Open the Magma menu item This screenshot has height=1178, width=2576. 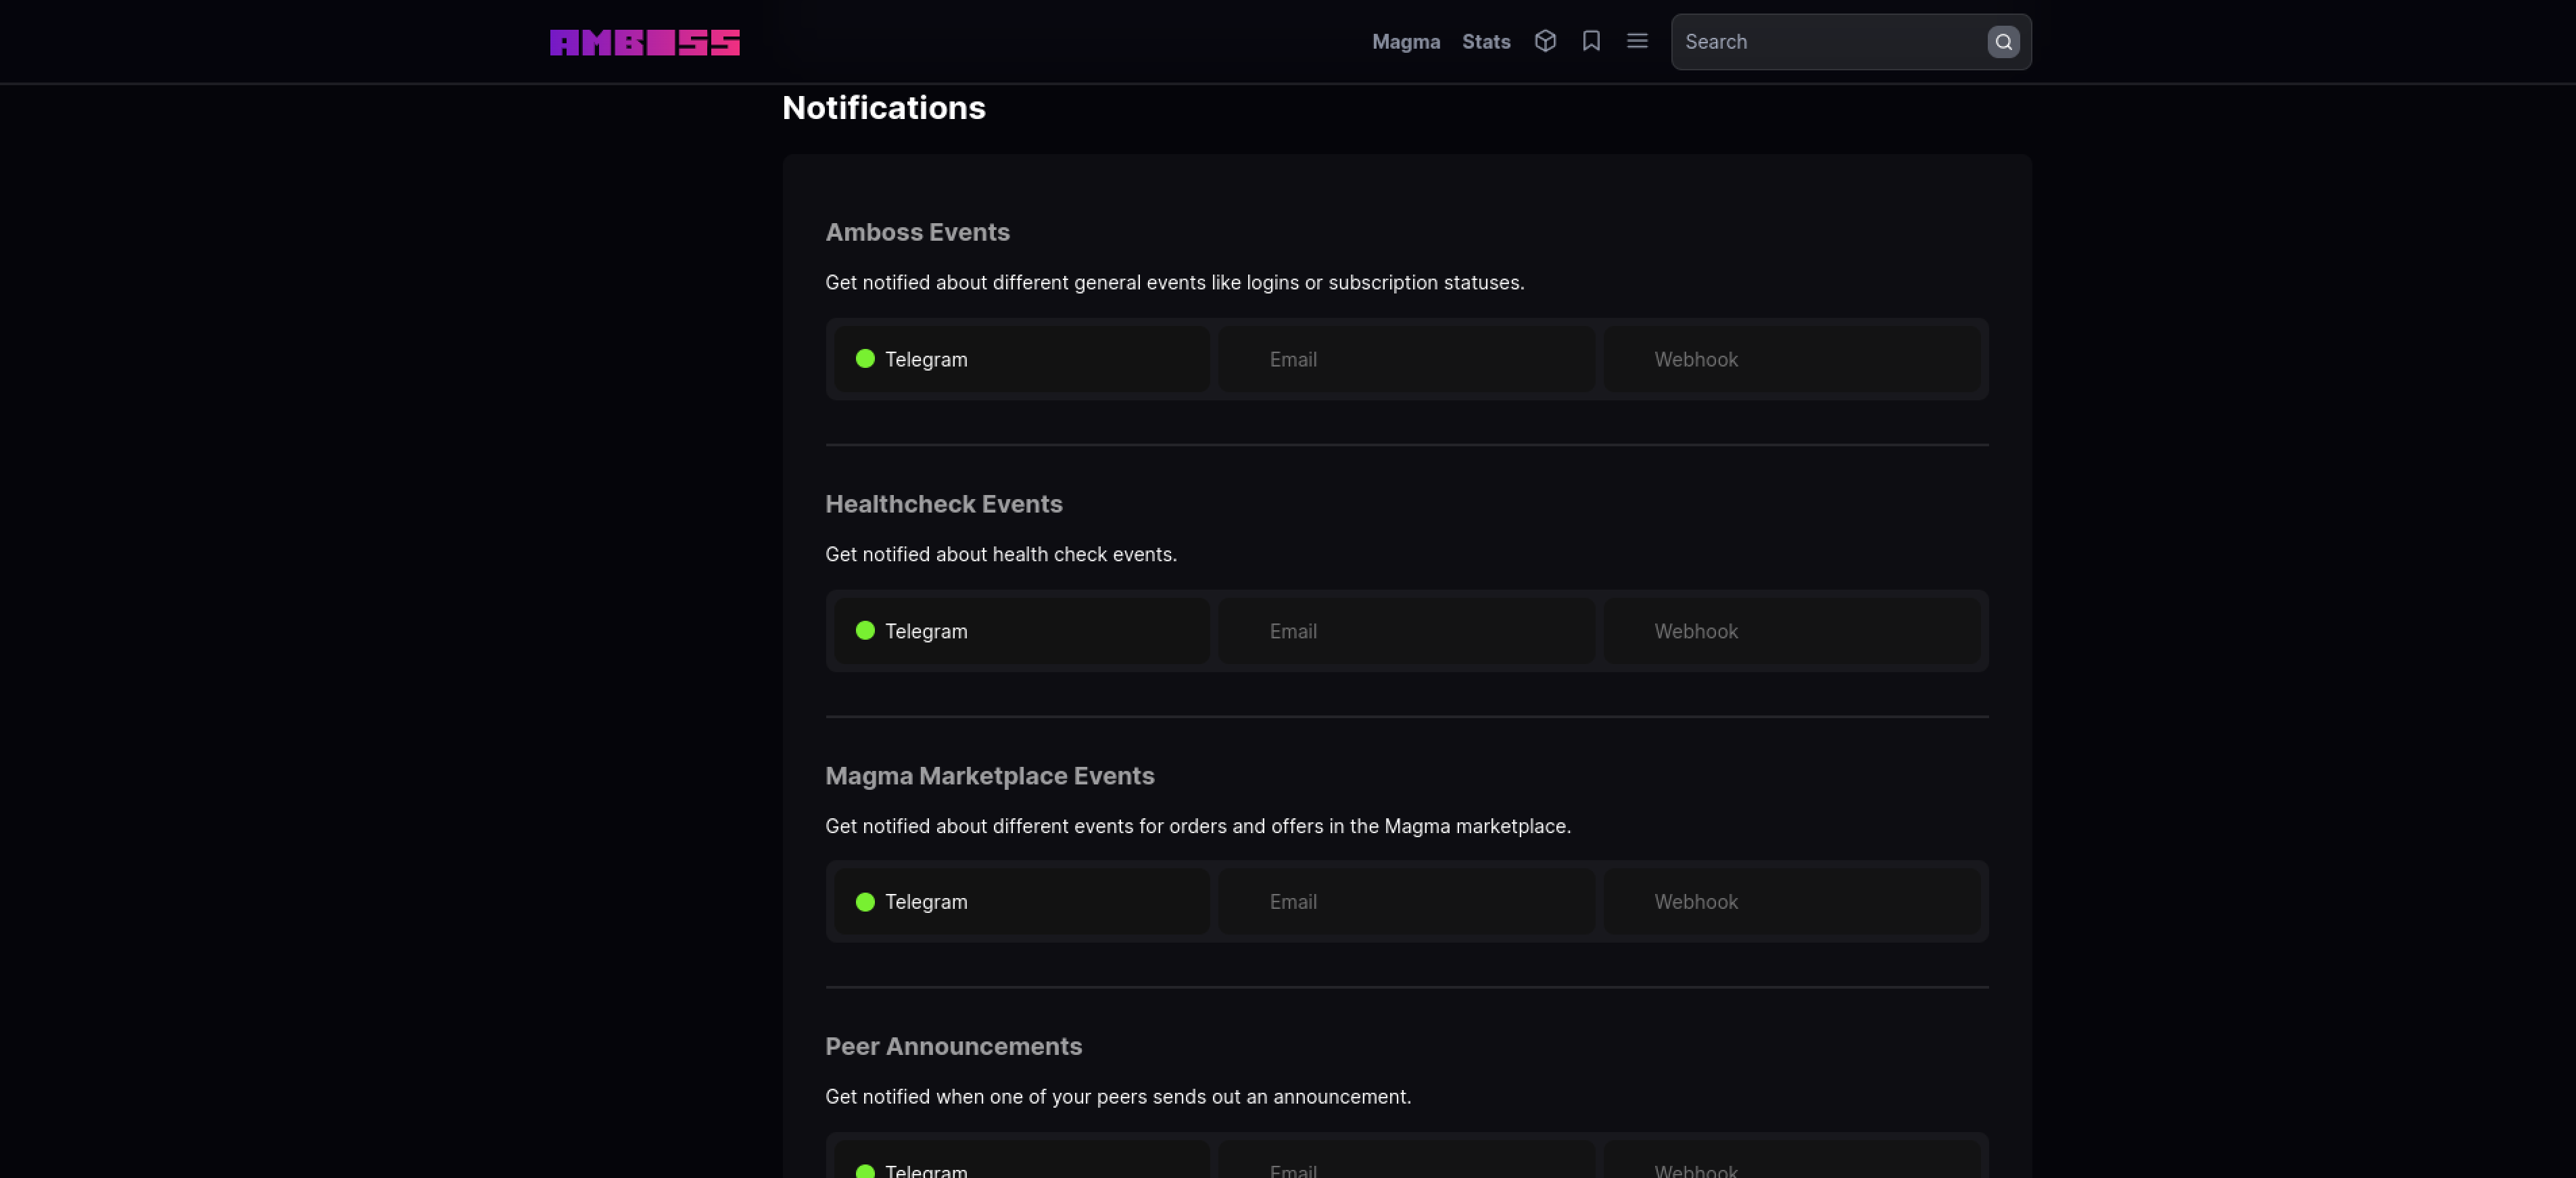pyautogui.click(x=1405, y=42)
